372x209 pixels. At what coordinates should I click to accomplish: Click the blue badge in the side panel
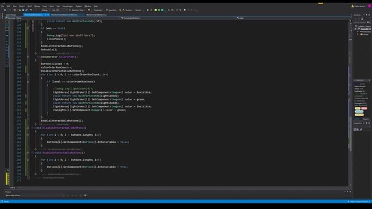[359, 111]
